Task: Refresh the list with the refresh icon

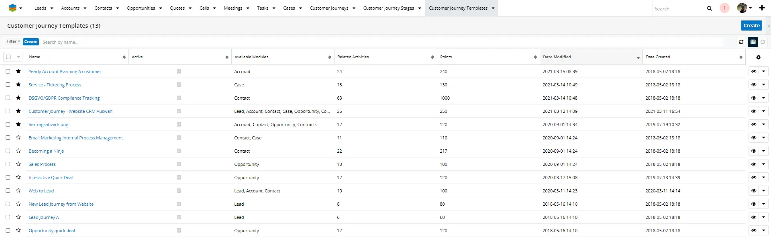Action: [x=741, y=42]
